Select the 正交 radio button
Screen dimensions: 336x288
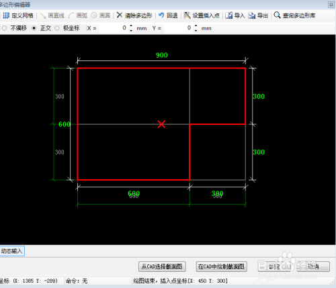click(34, 28)
